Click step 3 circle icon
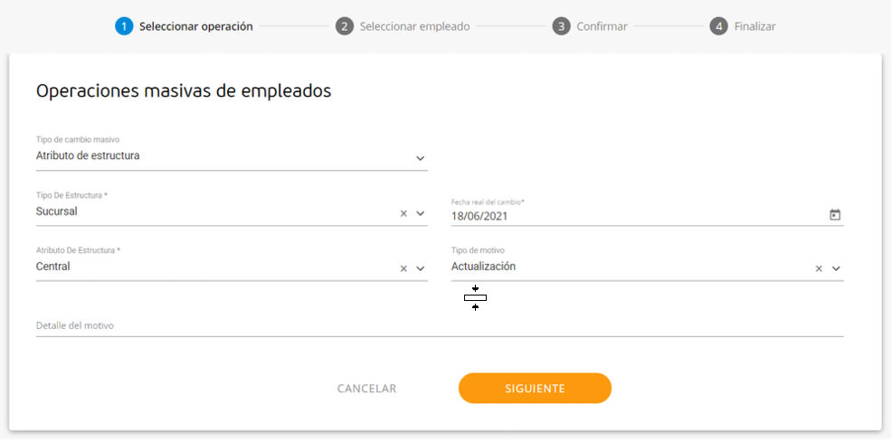This screenshot has height=441, width=892. pos(561,26)
